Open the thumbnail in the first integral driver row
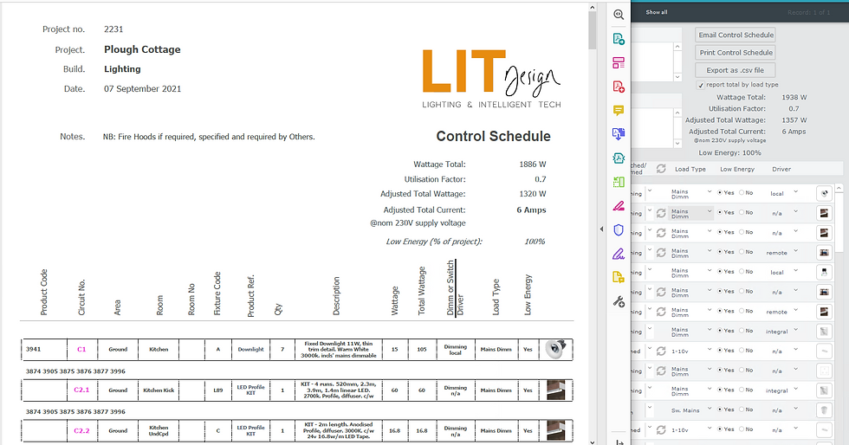This screenshot has height=445, width=849. (x=824, y=332)
